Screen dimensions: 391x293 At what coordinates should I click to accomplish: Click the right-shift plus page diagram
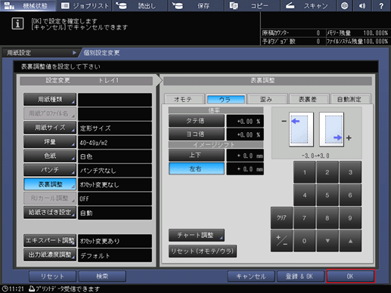(332, 129)
